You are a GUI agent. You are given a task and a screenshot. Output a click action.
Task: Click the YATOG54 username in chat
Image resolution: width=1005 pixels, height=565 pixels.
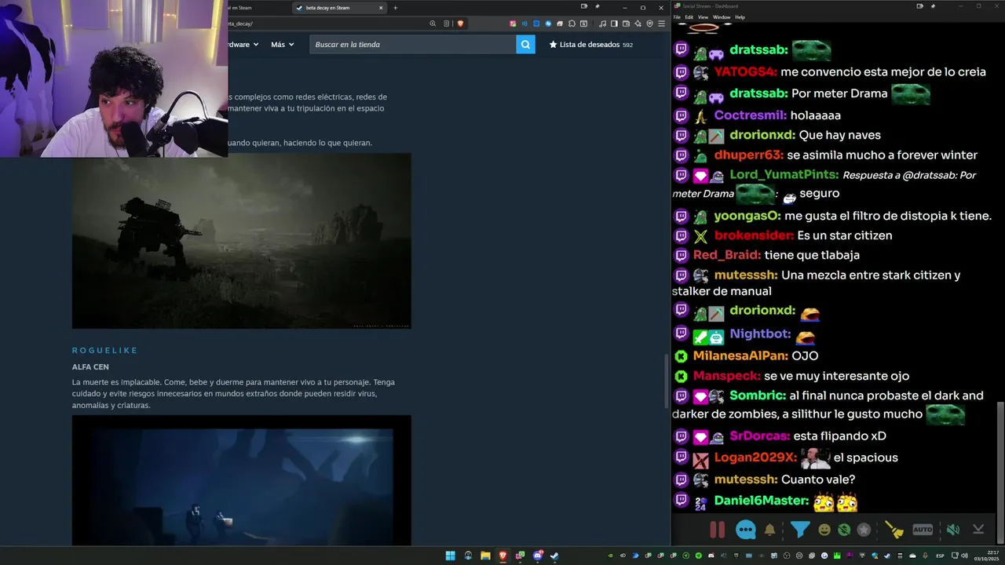click(x=746, y=72)
